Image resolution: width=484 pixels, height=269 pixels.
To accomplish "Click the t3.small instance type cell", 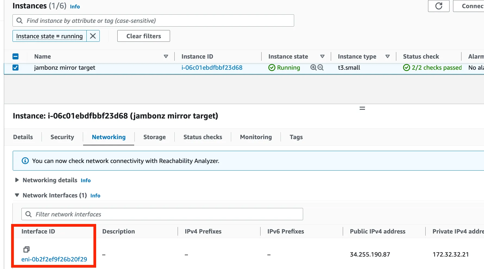I will point(349,68).
